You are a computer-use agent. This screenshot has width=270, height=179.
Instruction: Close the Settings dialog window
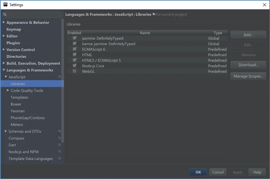point(265,5)
